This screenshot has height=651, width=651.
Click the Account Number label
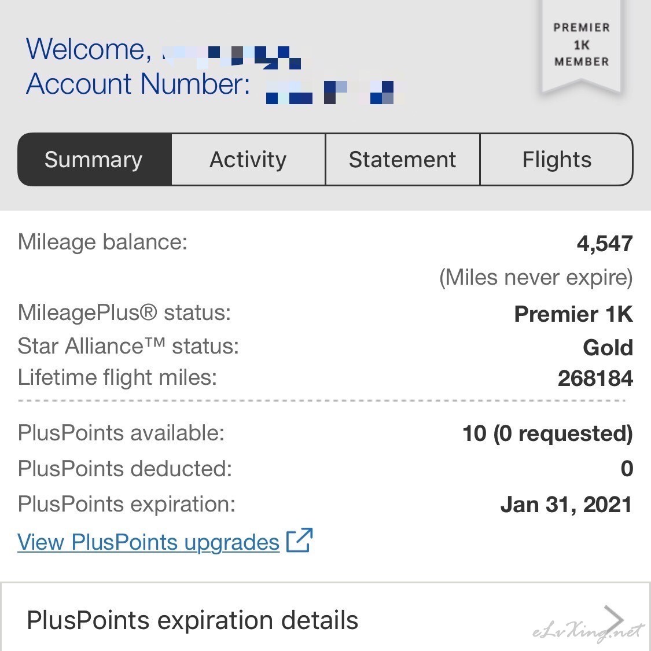[x=138, y=84]
